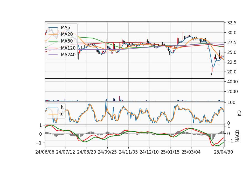Click the KD axis title

(239, 113)
